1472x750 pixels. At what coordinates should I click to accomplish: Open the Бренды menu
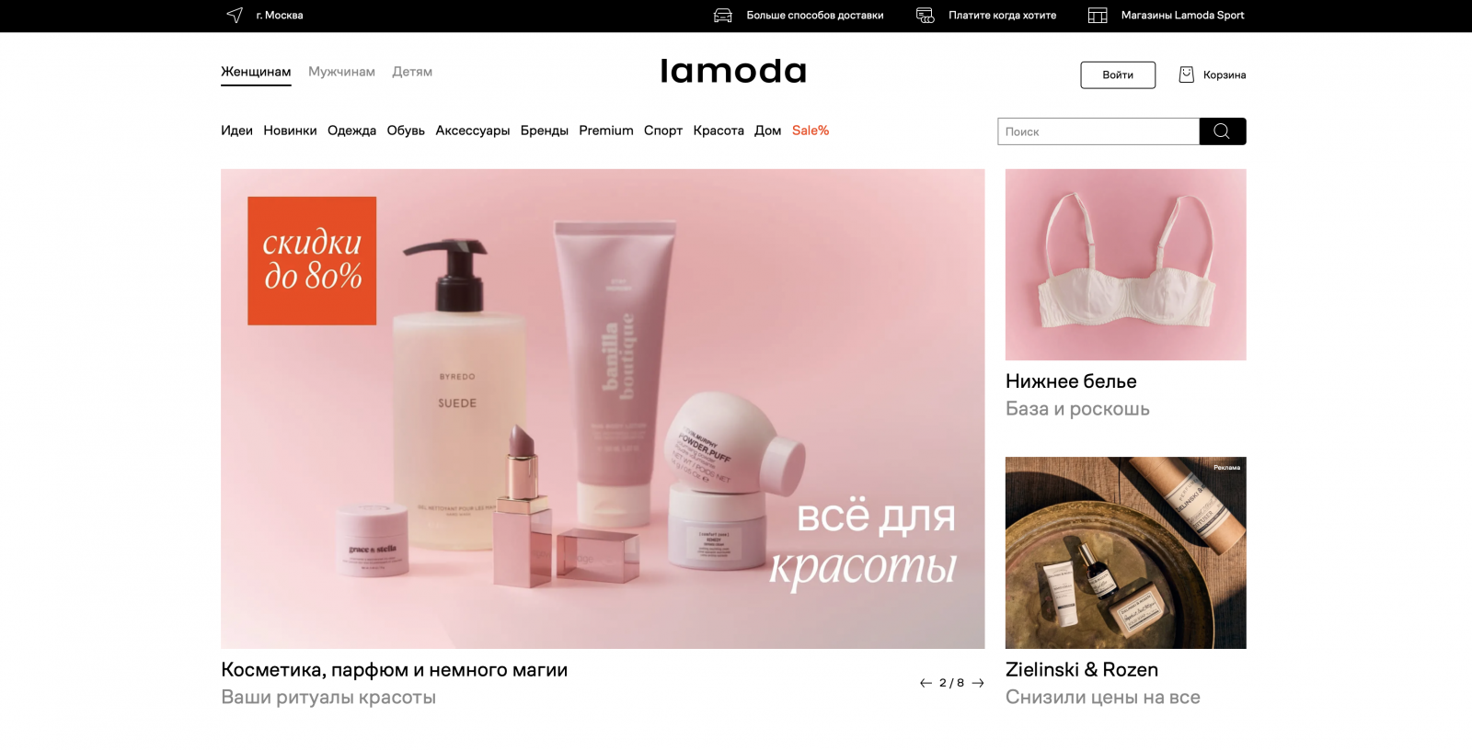coord(545,131)
